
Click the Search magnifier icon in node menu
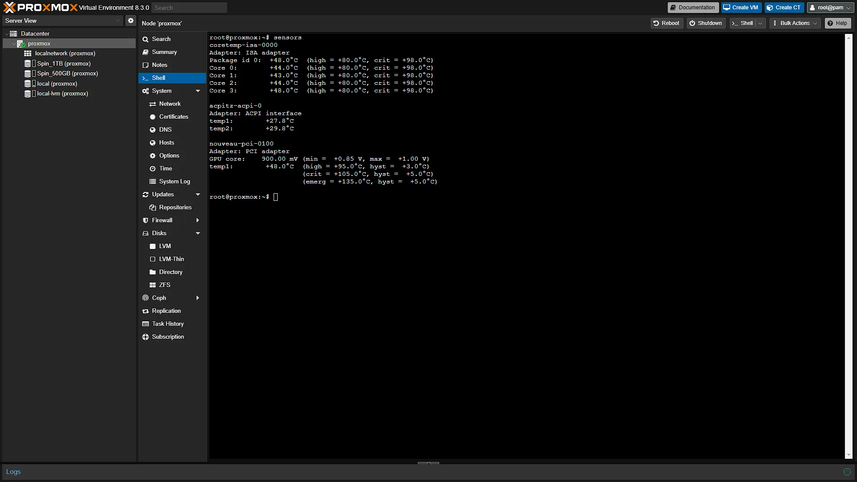click(x=146, y=39)
